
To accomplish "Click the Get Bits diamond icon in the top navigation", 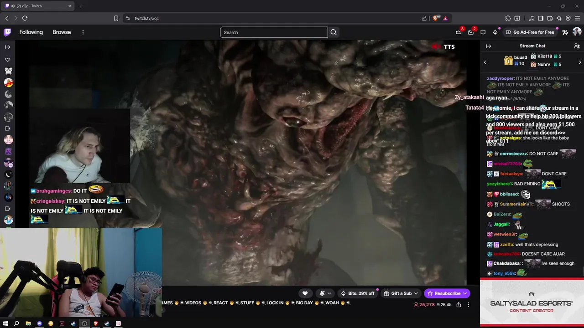I will 495,32.
